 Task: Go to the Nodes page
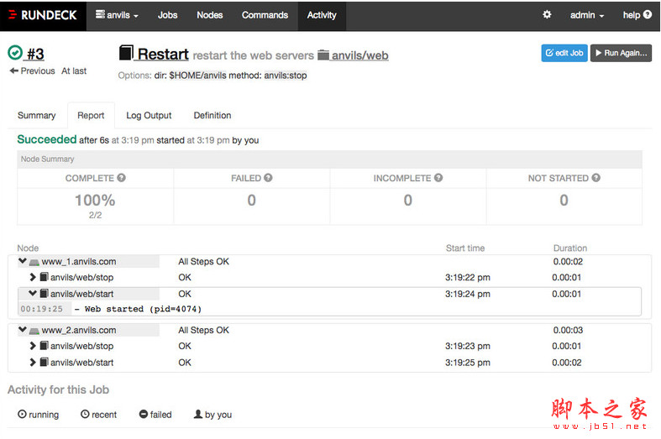[209, 15]
